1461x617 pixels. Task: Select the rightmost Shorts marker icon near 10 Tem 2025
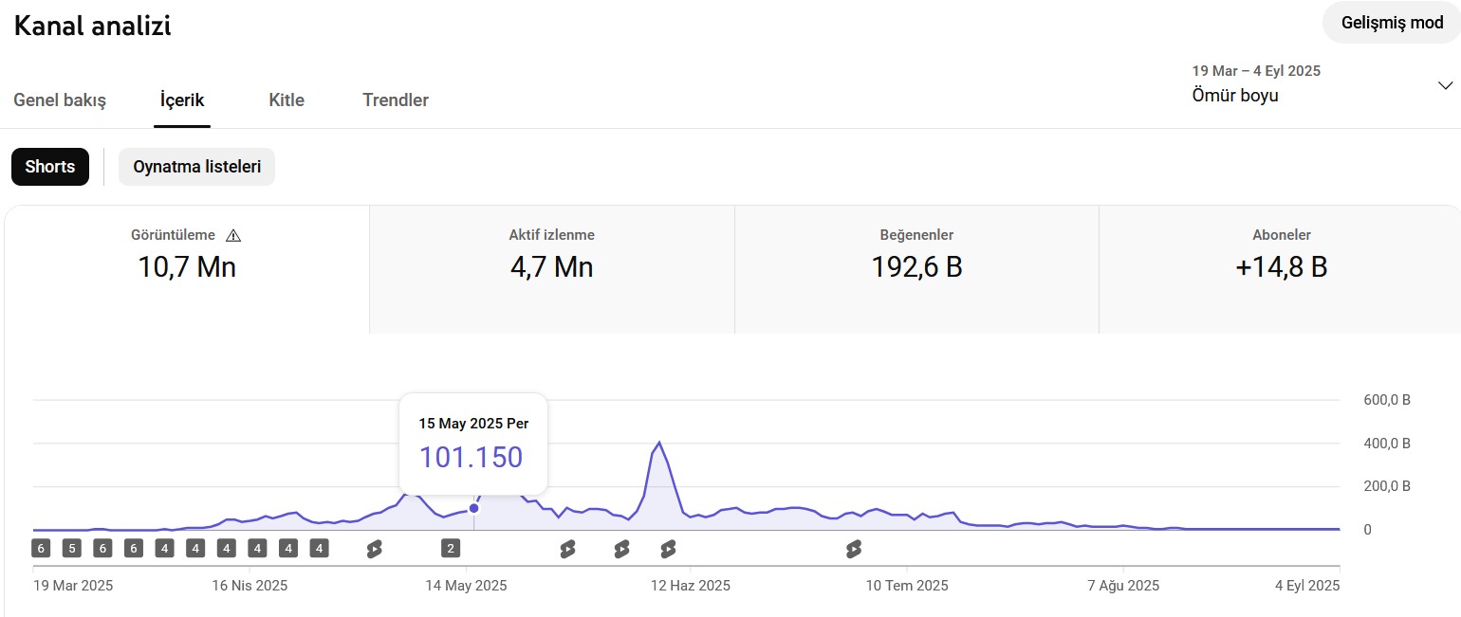point(854,549)
